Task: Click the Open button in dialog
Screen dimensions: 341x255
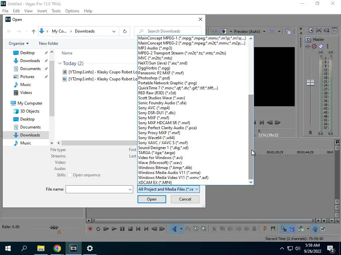Action: (x=152, y=199)
